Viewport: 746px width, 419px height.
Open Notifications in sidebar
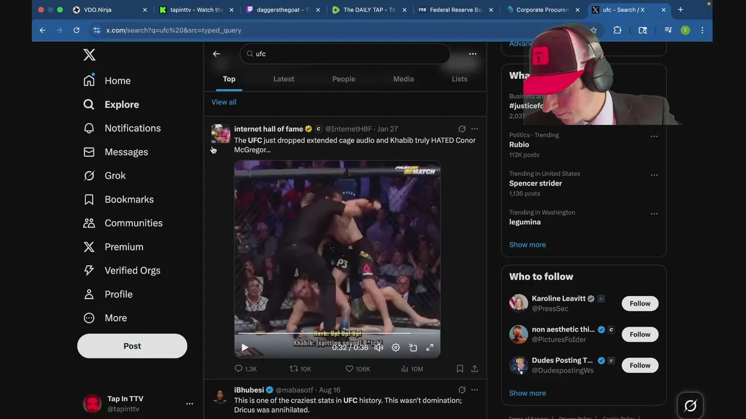coord(122,128)
